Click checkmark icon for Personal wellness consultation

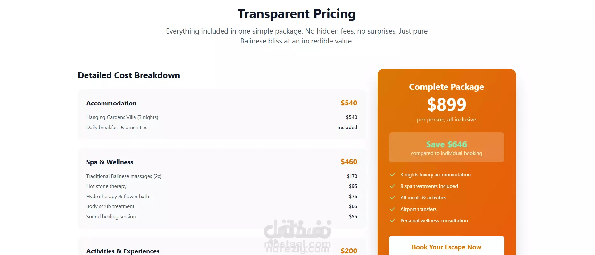click(393, 220)
